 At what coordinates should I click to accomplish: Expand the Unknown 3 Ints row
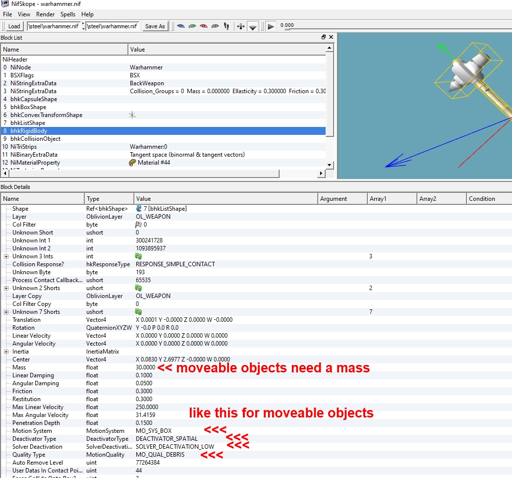pyautogui.click(x=6, y=256)
